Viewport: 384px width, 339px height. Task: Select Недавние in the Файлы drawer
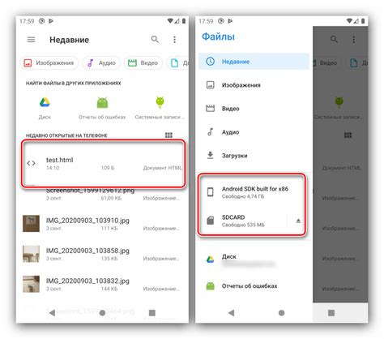point(254,62)
